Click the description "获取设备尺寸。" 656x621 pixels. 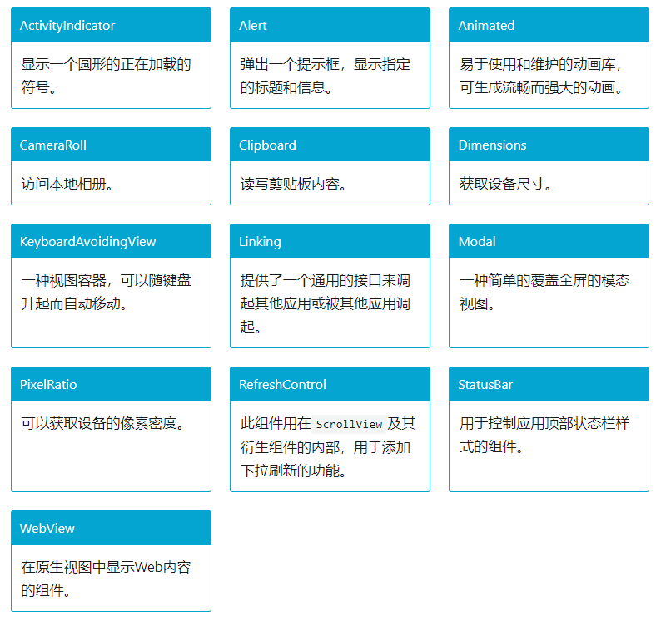506,184
